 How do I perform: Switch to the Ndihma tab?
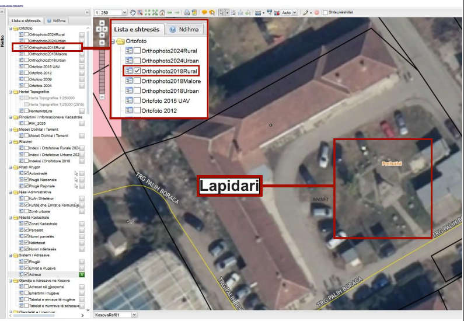point(57,20)
